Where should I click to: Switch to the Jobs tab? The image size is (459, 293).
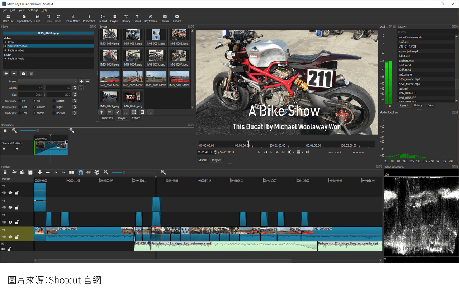click(431, 105)
